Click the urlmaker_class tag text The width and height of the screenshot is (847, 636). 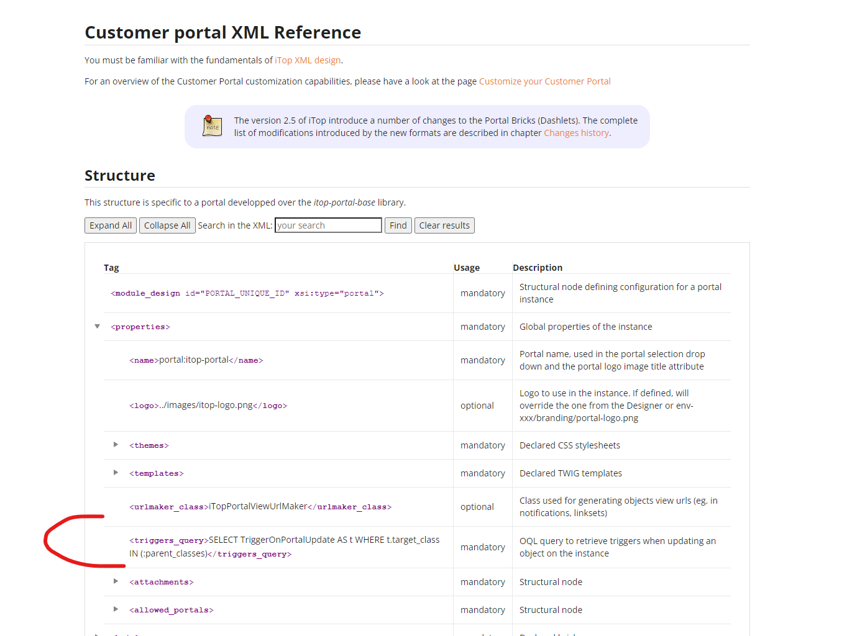tap(260, 507)
